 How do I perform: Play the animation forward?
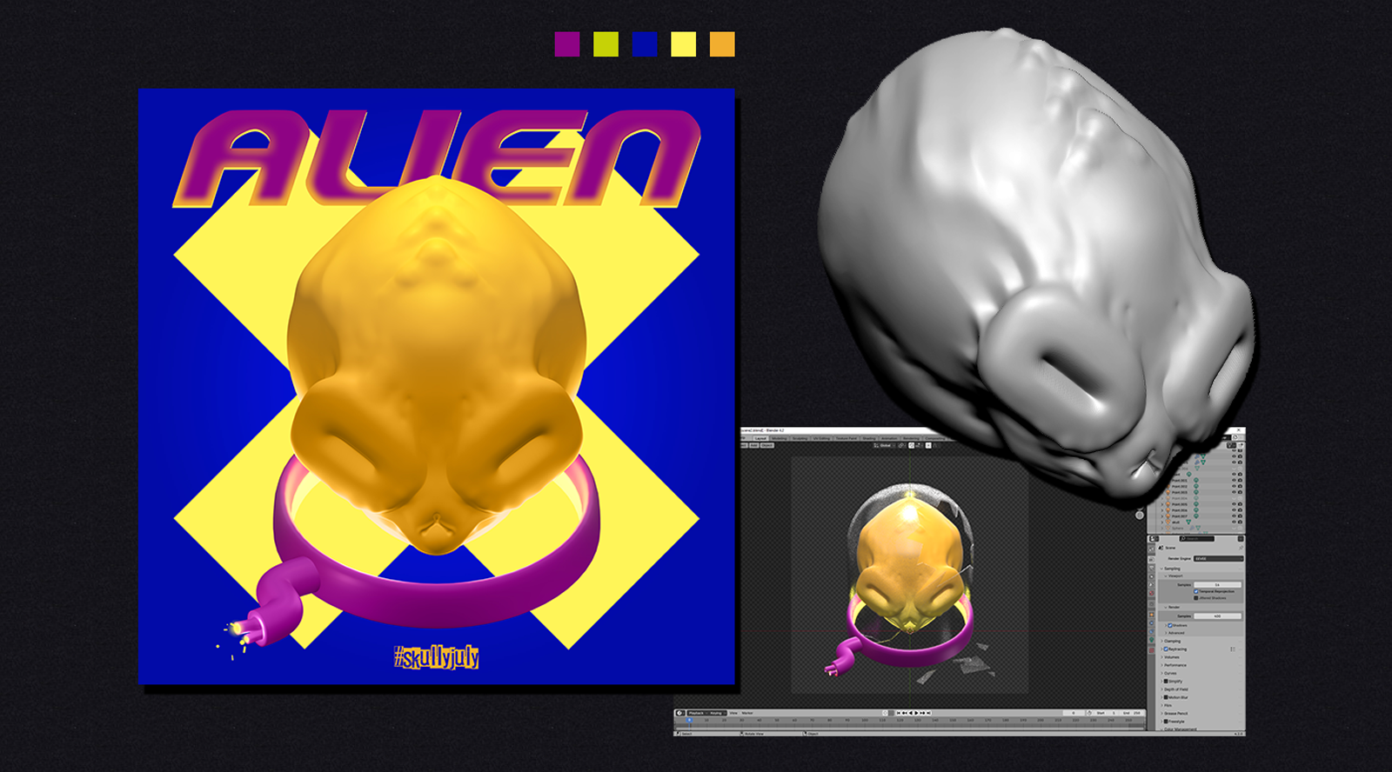point(916,713)
